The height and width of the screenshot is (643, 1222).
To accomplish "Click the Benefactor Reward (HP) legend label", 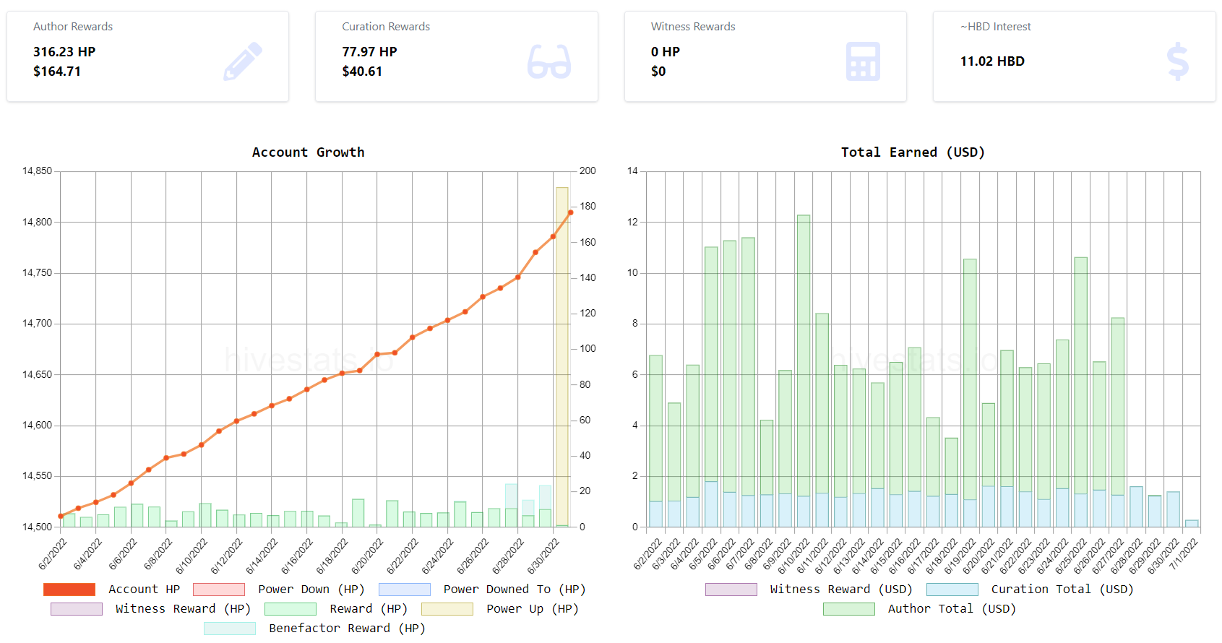I will click(347, 629).
